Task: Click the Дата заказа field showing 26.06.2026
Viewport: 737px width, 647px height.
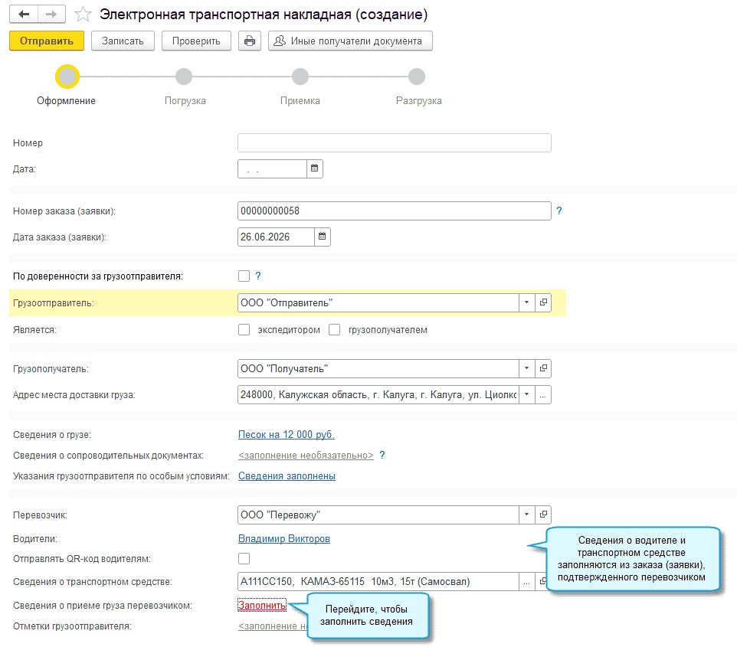Action: [276, 237]
